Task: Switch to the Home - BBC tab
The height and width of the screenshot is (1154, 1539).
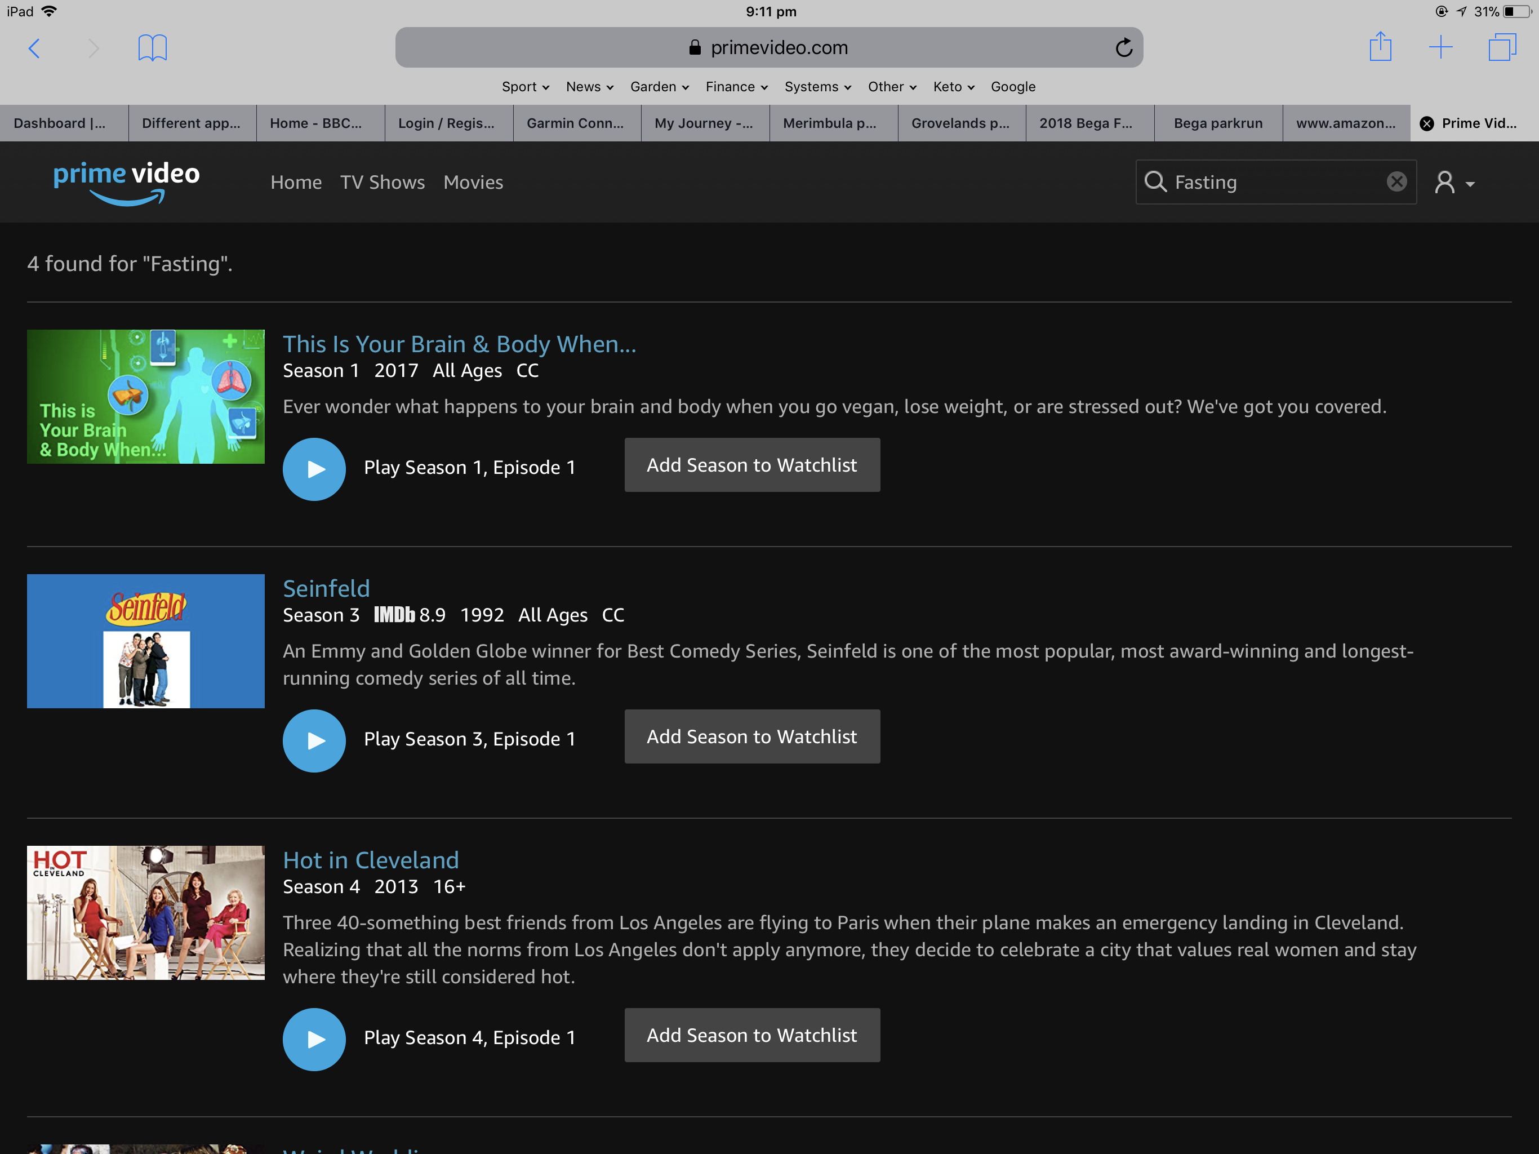Action: click(320, 123)
